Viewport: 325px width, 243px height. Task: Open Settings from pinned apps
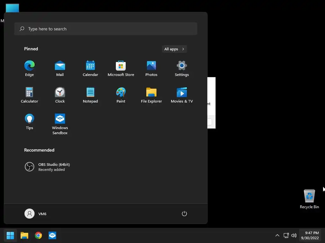pos(182,69)
